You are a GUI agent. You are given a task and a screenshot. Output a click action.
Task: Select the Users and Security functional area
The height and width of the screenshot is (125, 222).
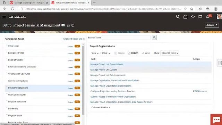[17, 95]
